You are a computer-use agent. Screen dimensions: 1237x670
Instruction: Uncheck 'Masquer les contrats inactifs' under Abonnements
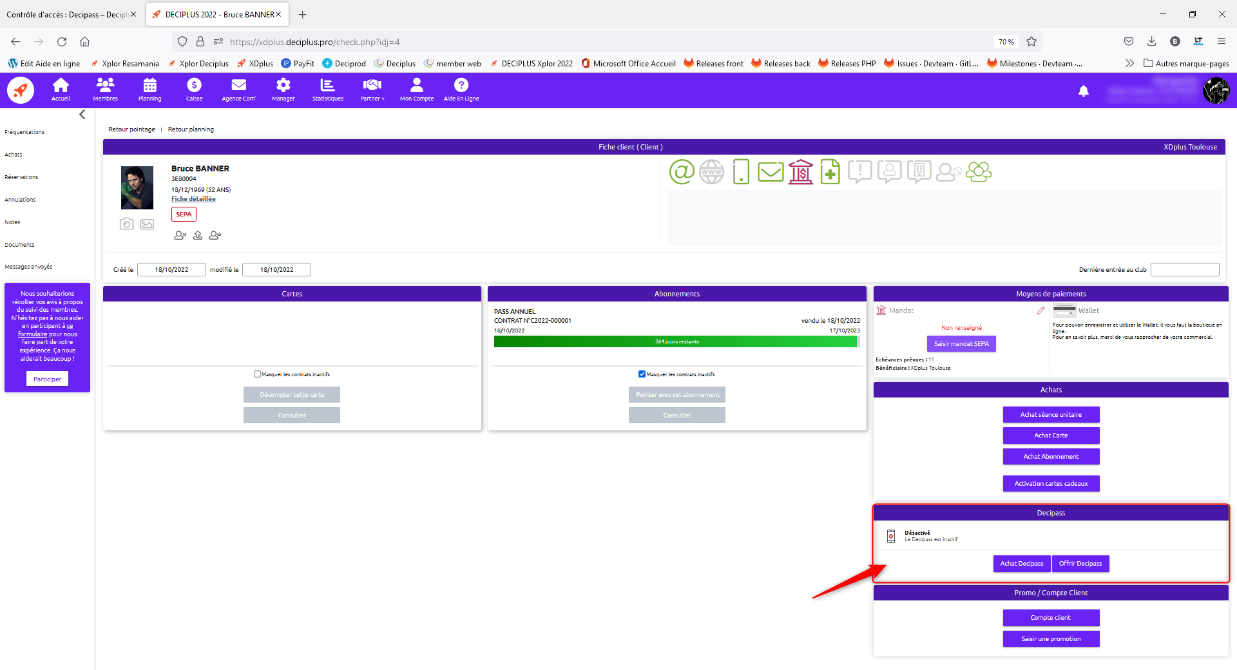pos(642,374)
